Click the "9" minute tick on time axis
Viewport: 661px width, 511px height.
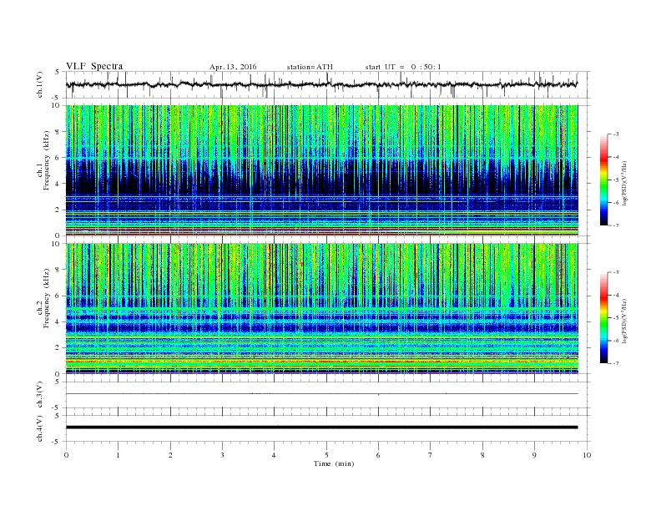[x=534, y=455]
